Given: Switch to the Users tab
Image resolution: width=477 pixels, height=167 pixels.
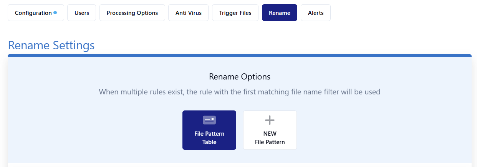Looking at the screenshot, I should 82,13.
